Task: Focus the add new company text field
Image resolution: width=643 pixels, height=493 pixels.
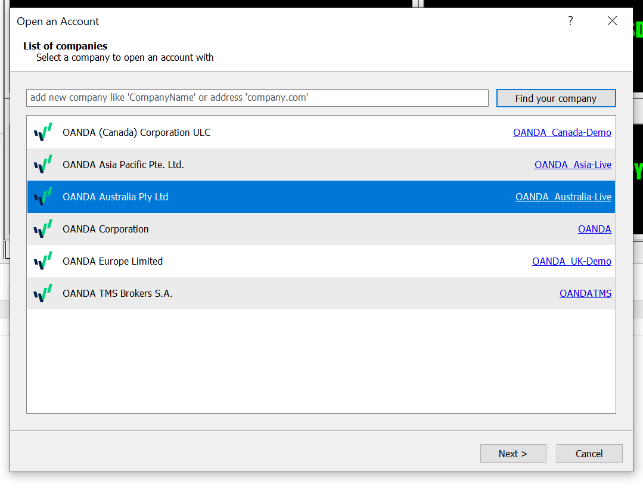Action: pyautogui.click(x=257, y=98)
